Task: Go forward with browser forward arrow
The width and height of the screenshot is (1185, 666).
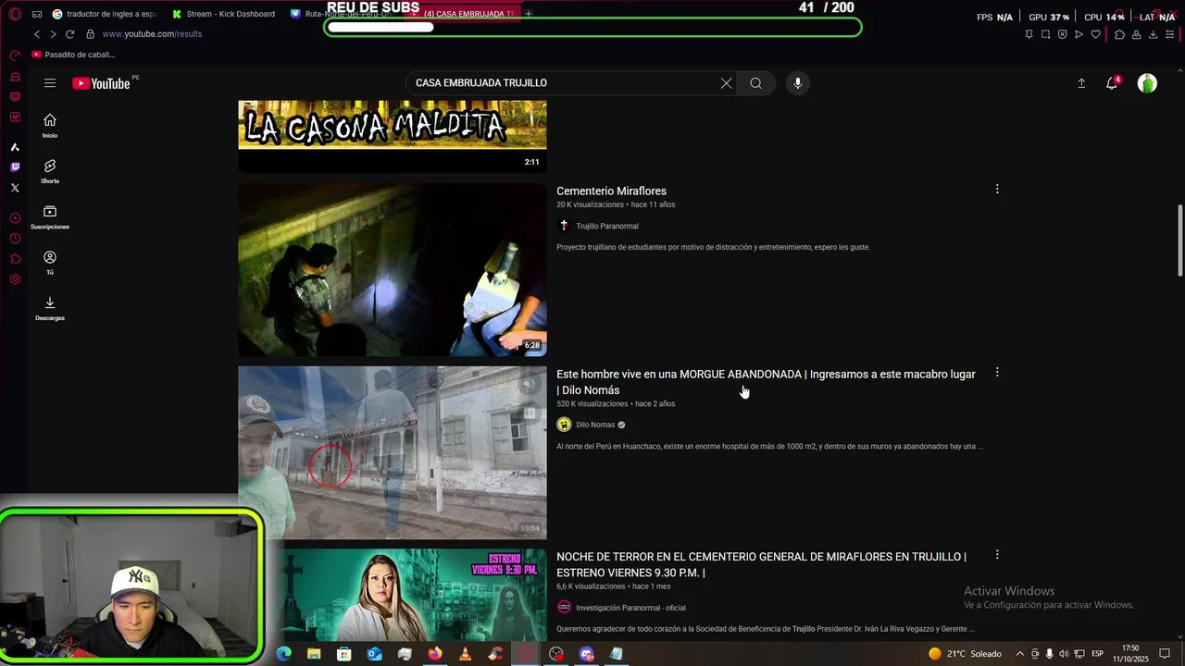Action: pos(53,34)
